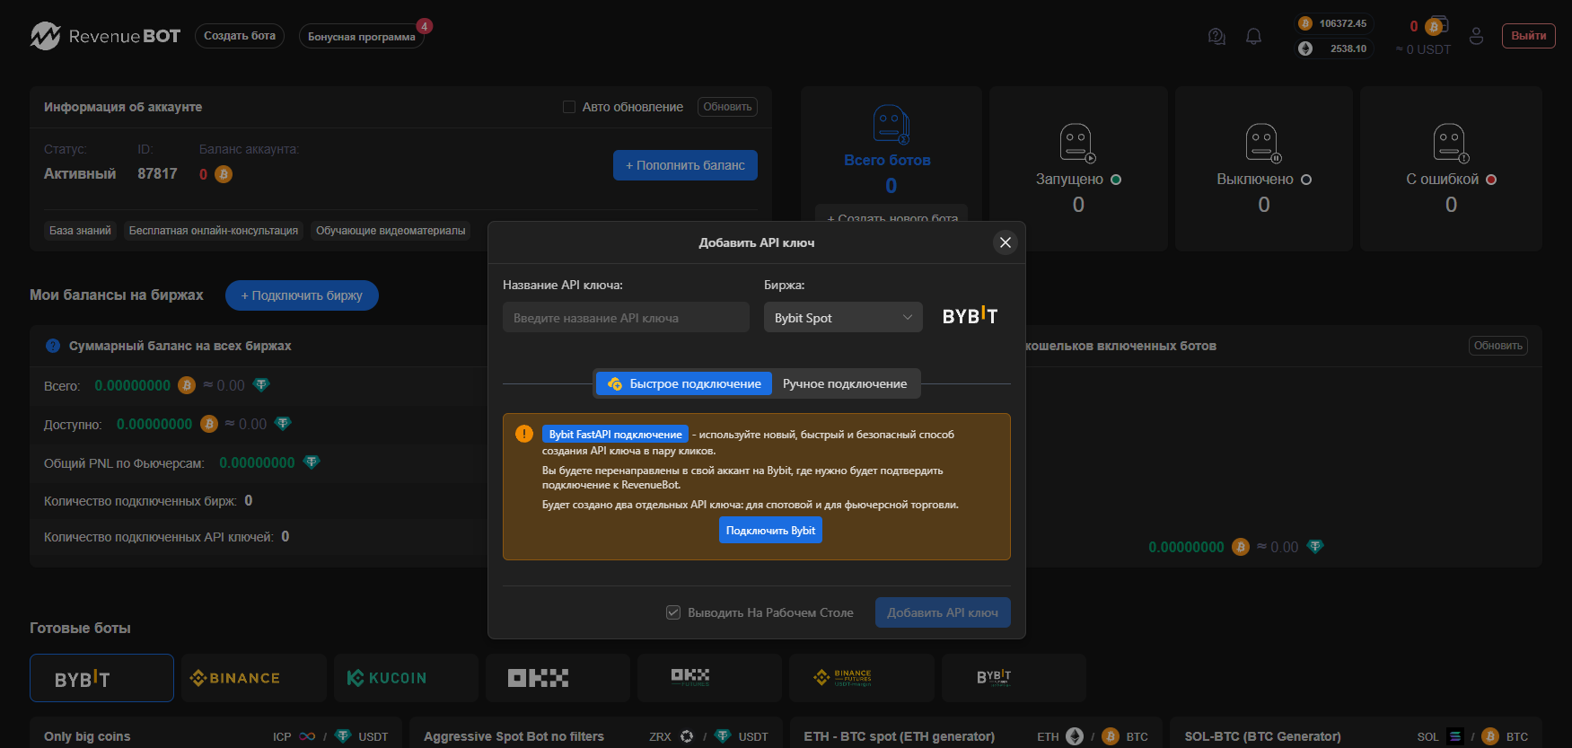Image resolution: width=1572 pixels, height=748 pixels.
Task: Toggle Выводить На Рабочем Столе checkbox
Action: click(673, 612)
